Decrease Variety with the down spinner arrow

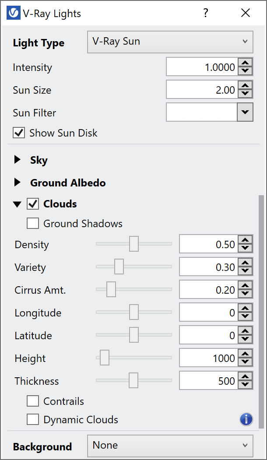point(245,271)
